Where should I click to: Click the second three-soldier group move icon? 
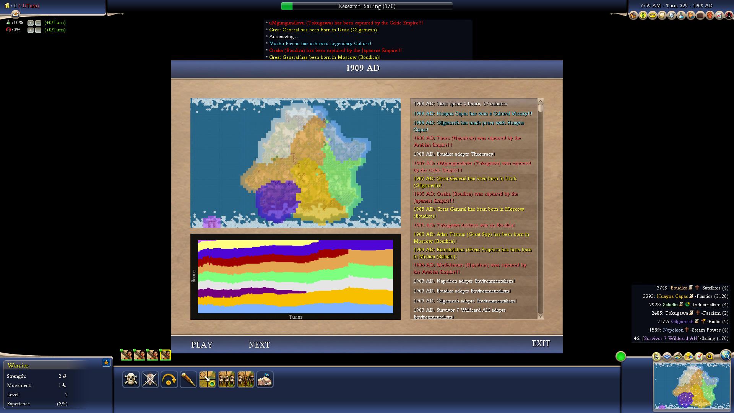click(246, 379)
